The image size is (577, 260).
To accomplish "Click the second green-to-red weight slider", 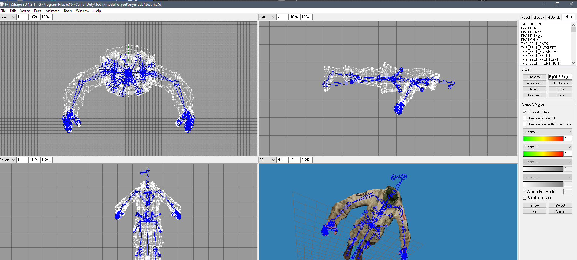I will (543, 154).
